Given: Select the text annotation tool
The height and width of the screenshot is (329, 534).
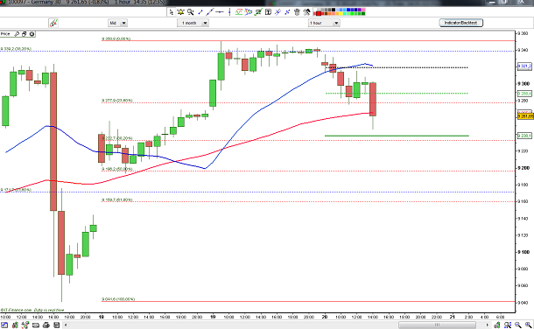Looking at the screenshot, I should 269,12.
